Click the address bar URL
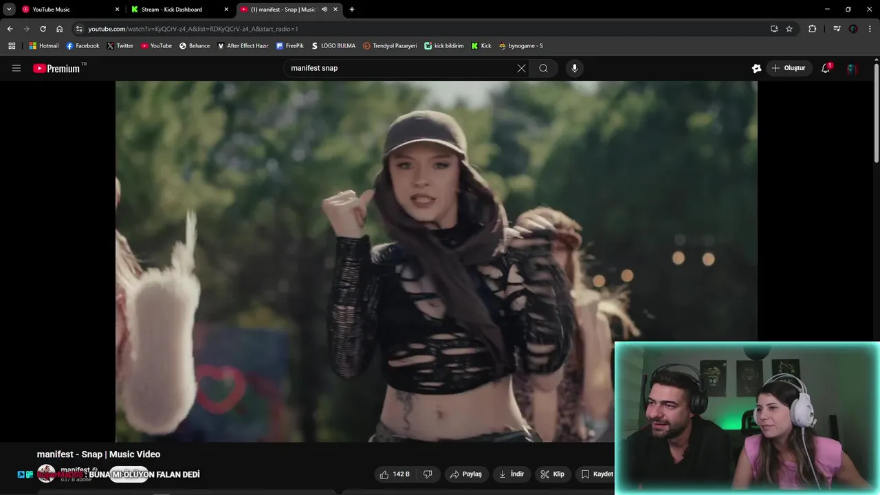880x495 pixels. (193, 29)
